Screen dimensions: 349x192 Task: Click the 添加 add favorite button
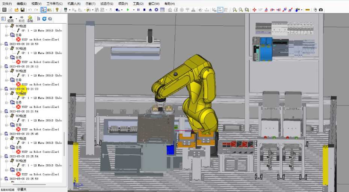pyautogui.click(x=30, y=19)
